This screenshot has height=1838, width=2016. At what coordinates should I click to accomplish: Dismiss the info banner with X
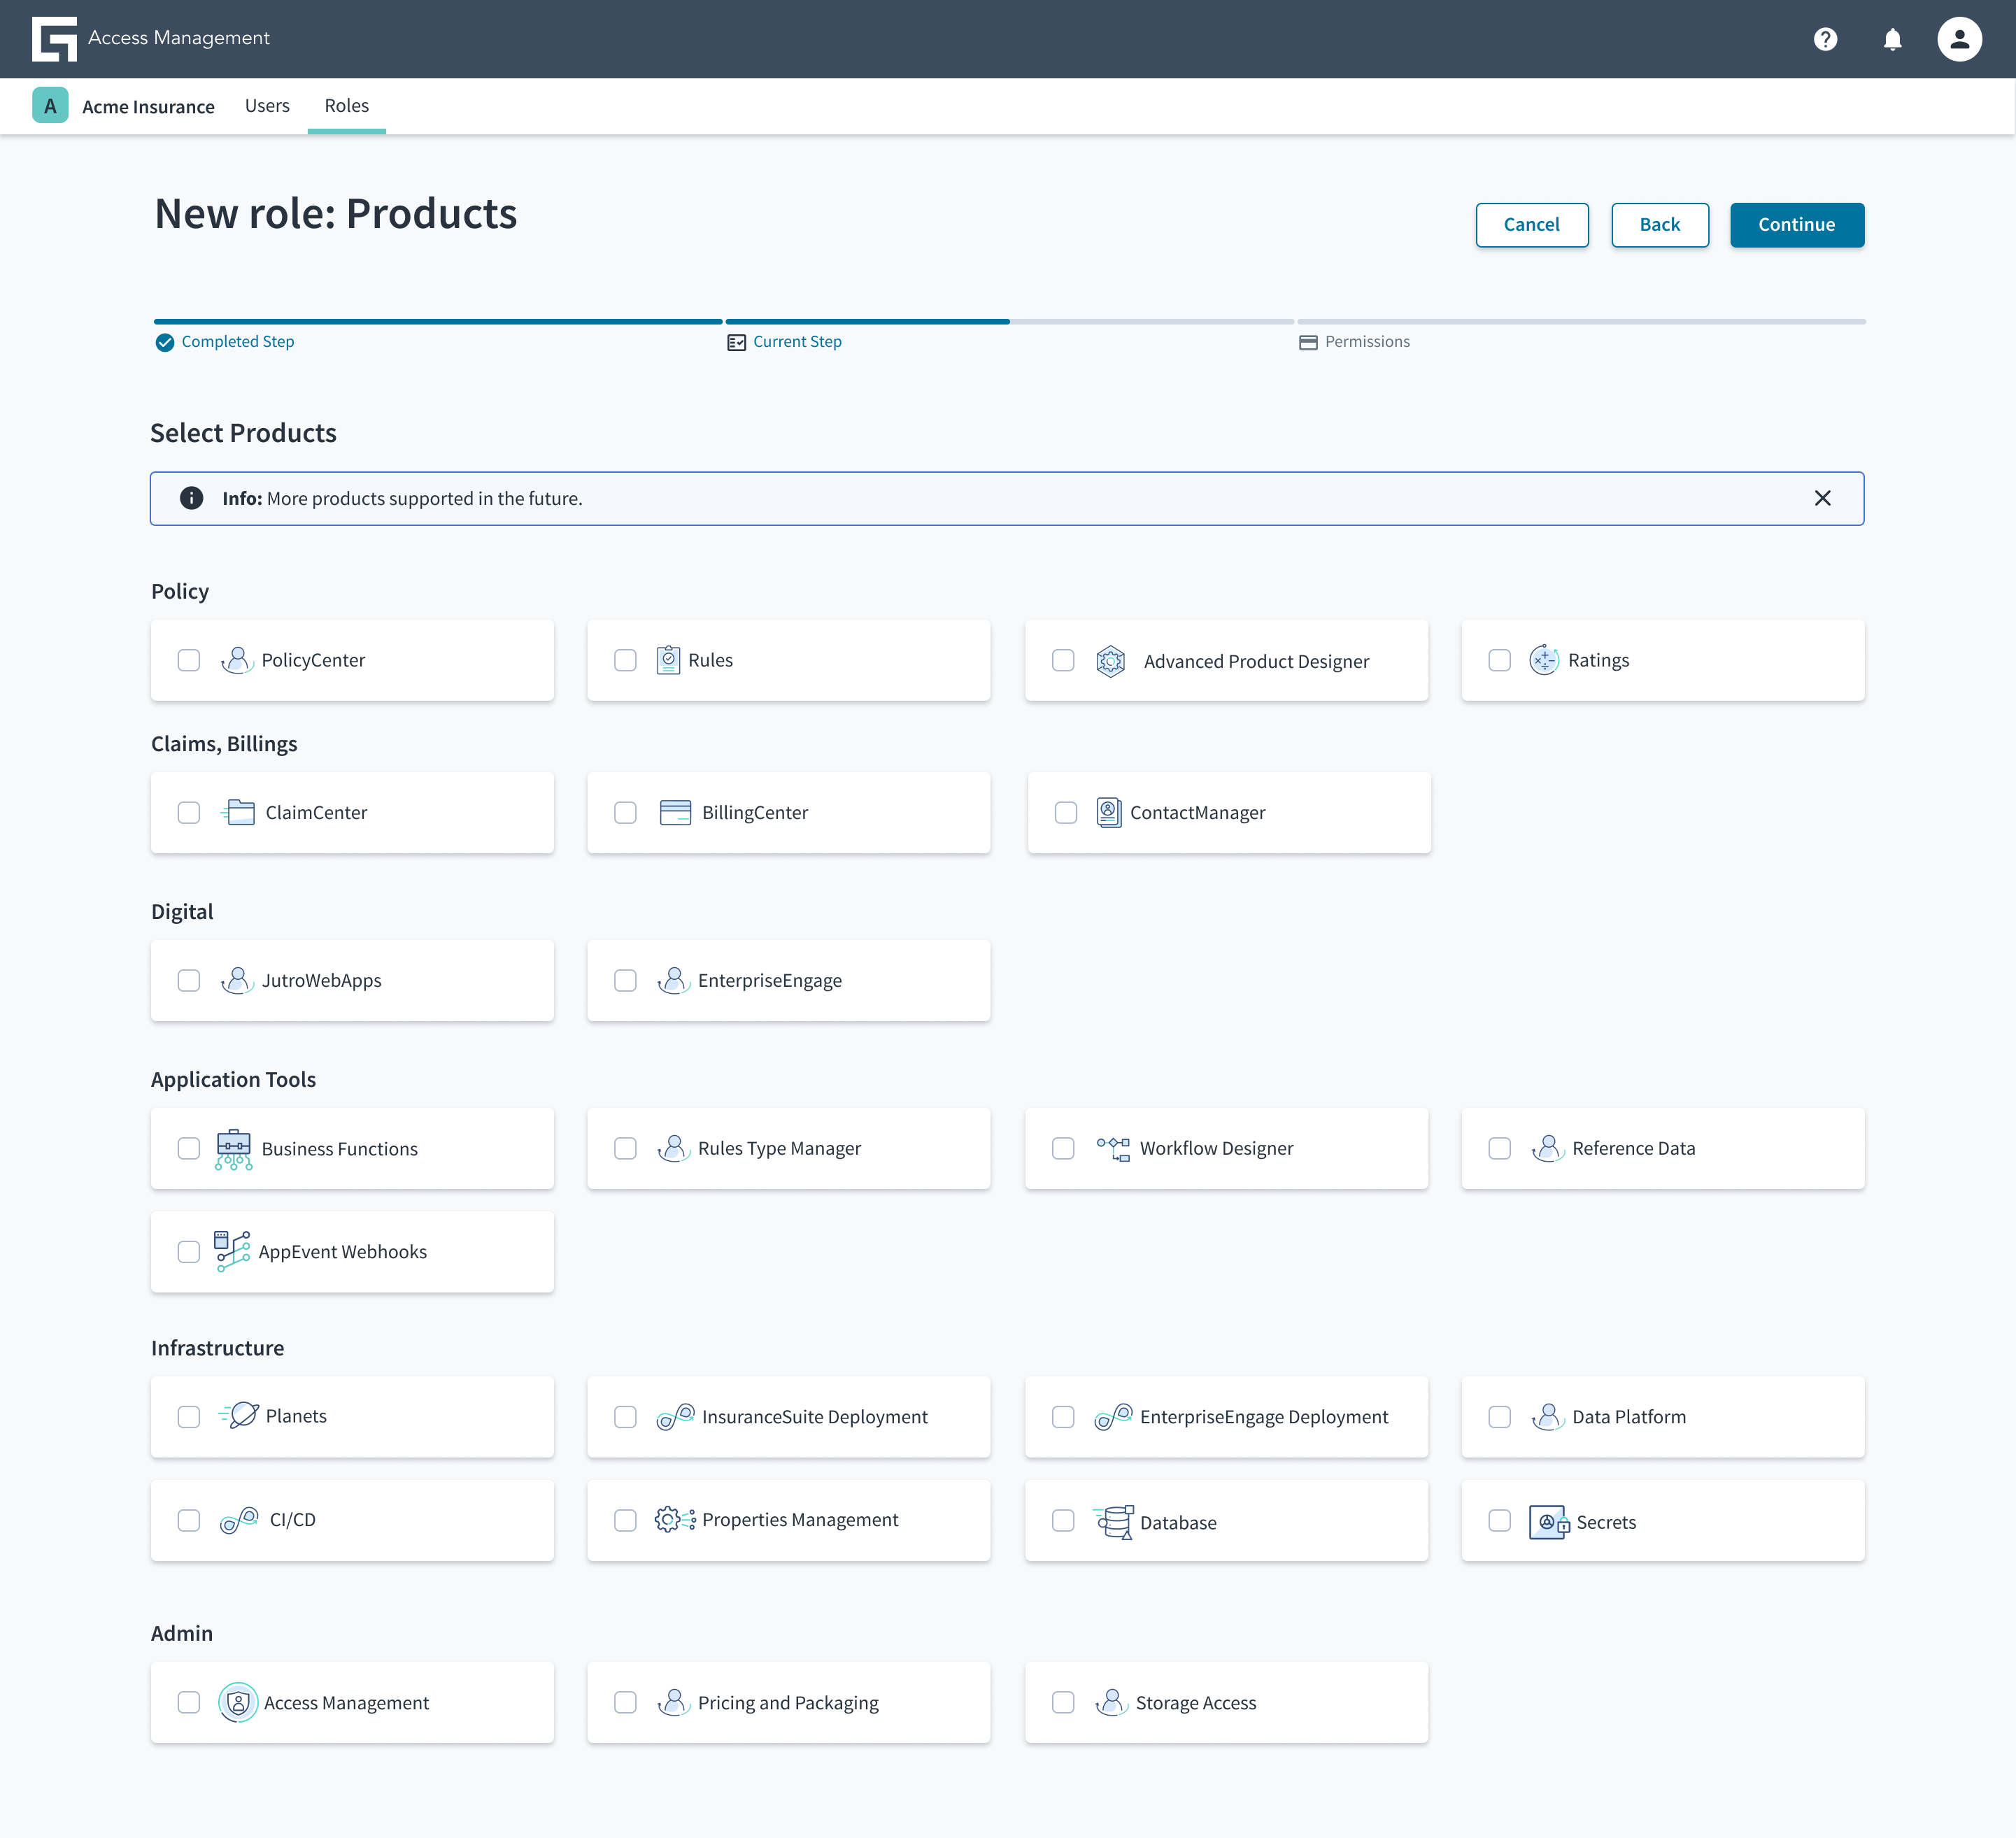[x=1822, y=498]
